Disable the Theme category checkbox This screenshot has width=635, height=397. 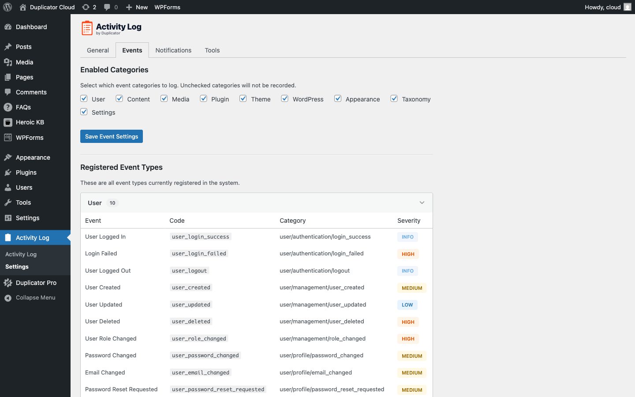(x=243, y=98)
